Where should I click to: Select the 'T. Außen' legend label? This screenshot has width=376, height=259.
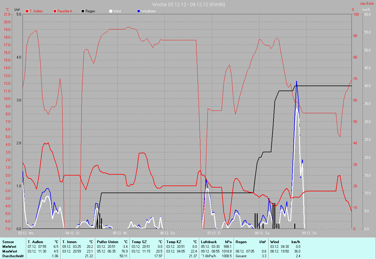pyautogui.click(x=36, y=11)
